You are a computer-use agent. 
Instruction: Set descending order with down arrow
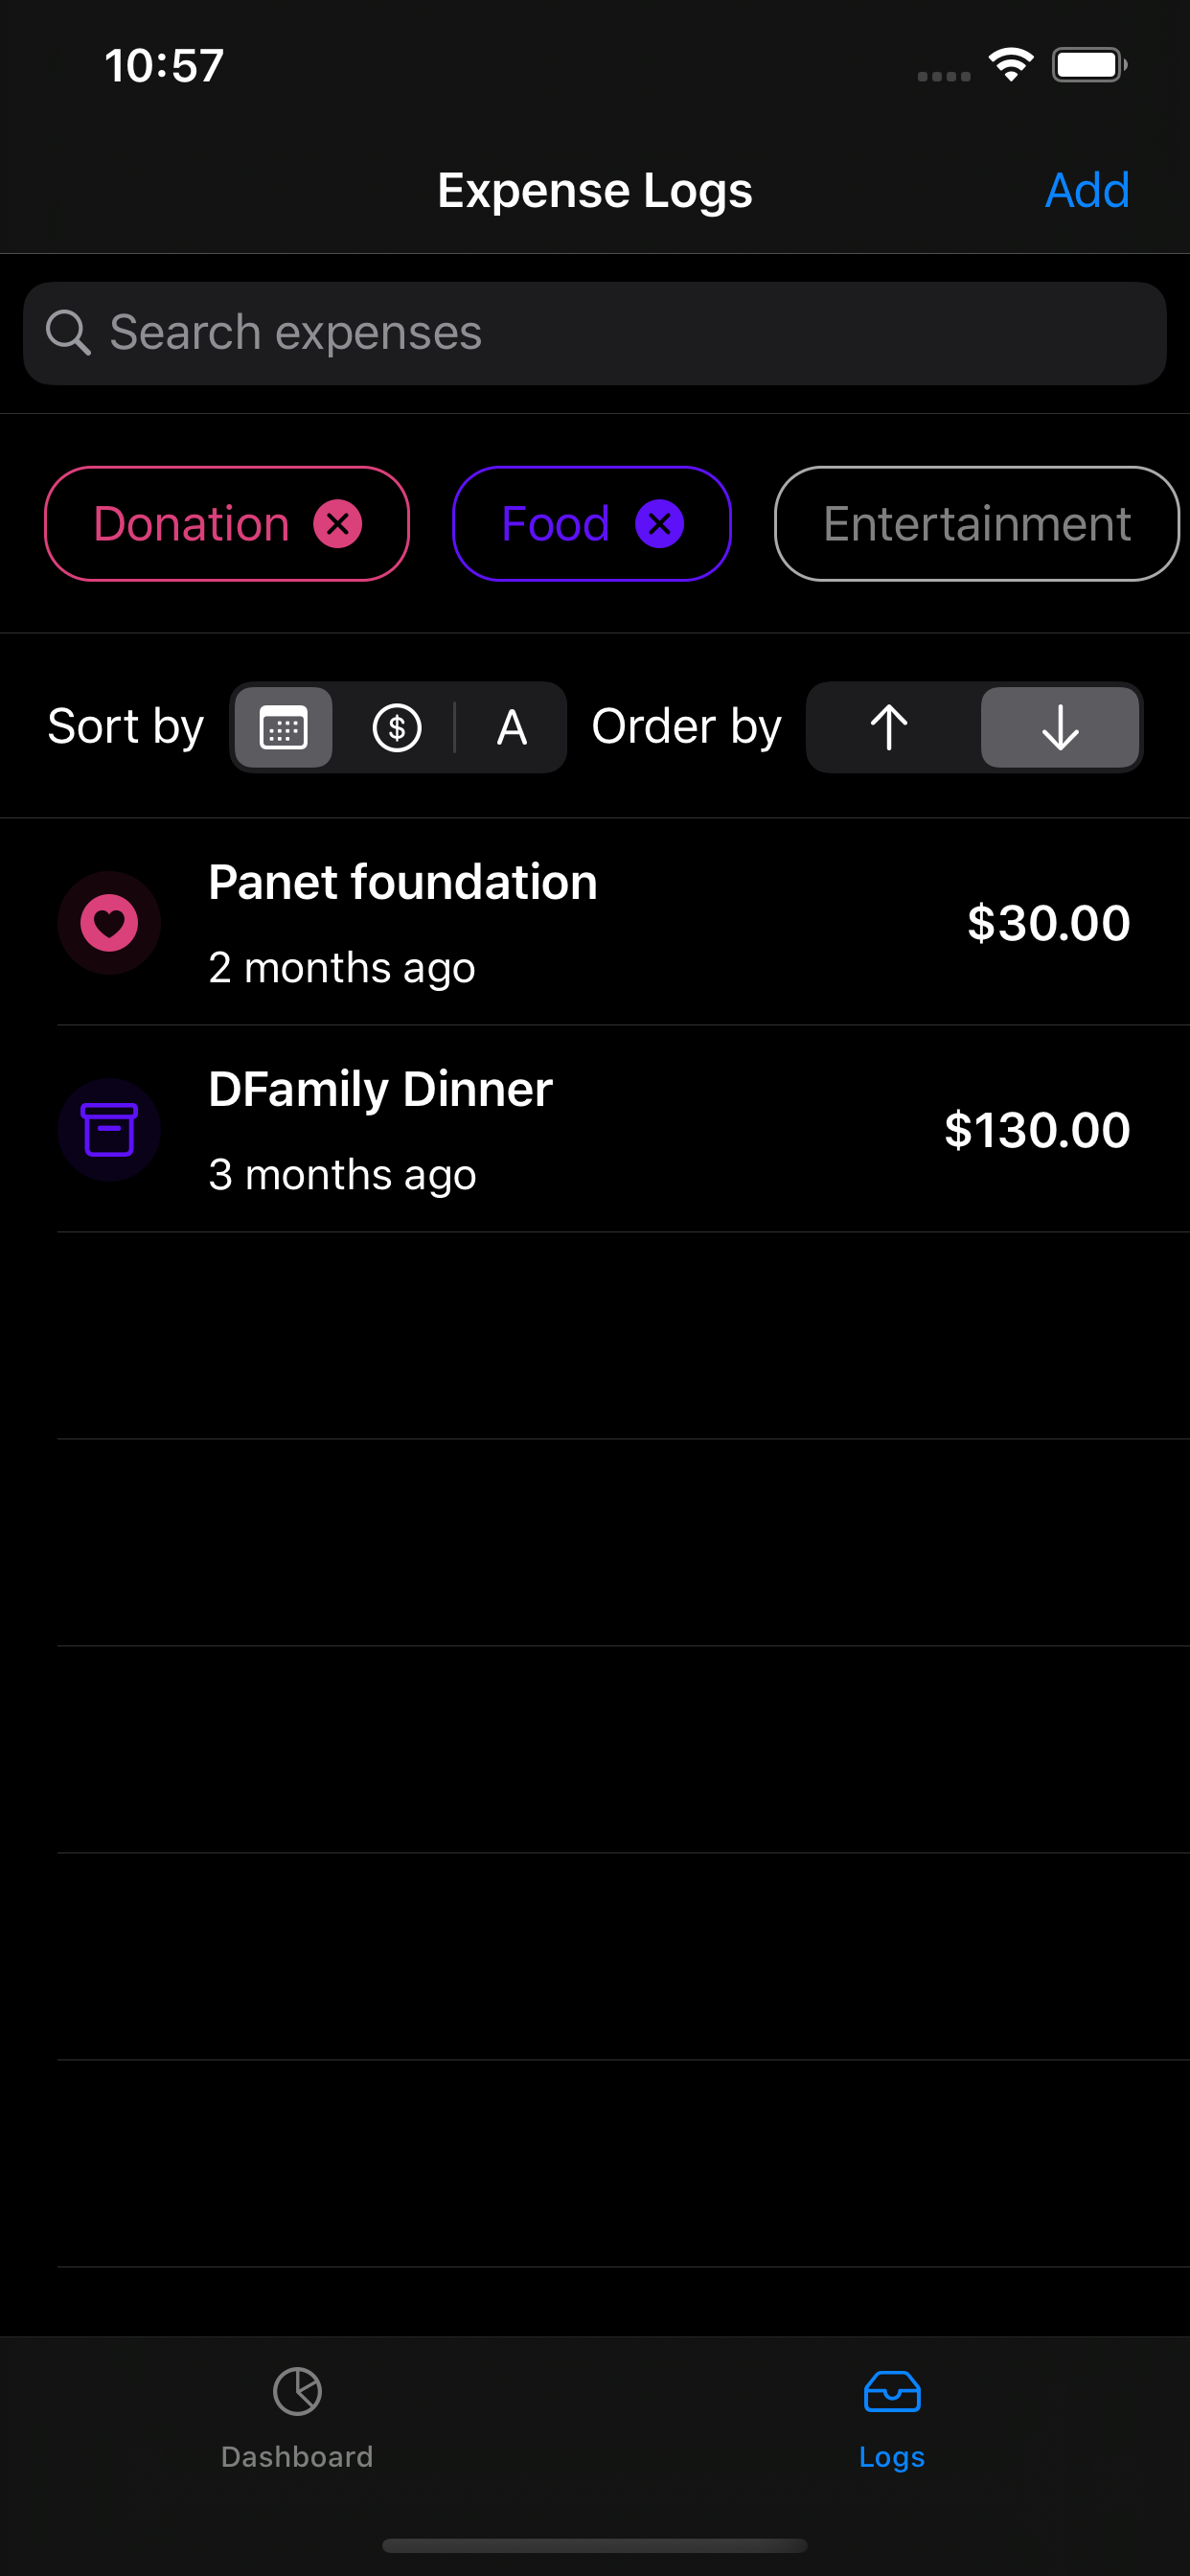(x=1059, y=727)
